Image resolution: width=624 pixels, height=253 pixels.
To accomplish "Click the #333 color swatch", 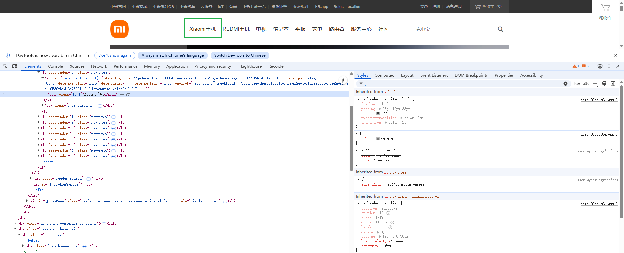I will [378, 113].
